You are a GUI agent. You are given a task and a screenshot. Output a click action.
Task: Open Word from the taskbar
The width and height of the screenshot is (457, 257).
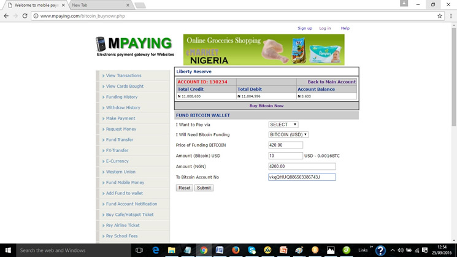(220, 250)
